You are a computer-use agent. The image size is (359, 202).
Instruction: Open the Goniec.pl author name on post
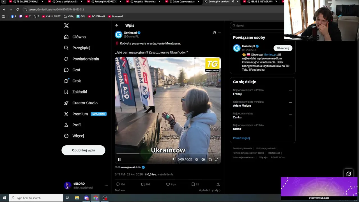(130, 33)
